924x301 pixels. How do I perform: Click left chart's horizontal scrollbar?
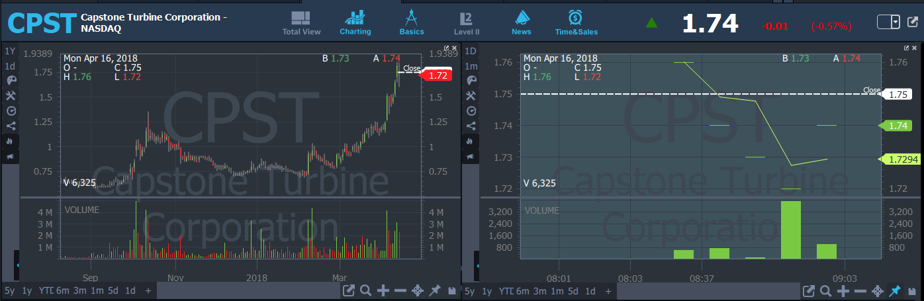point(250,291)
